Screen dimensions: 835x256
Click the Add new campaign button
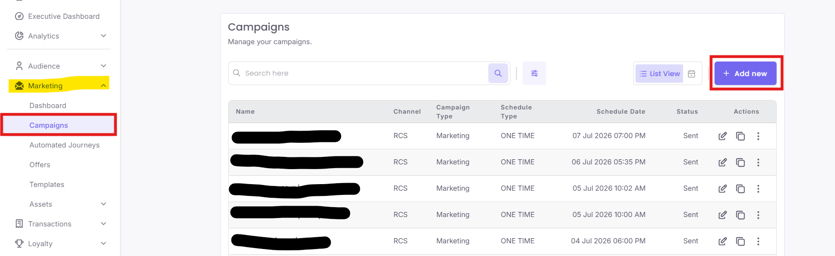click(x=745, y=74)
